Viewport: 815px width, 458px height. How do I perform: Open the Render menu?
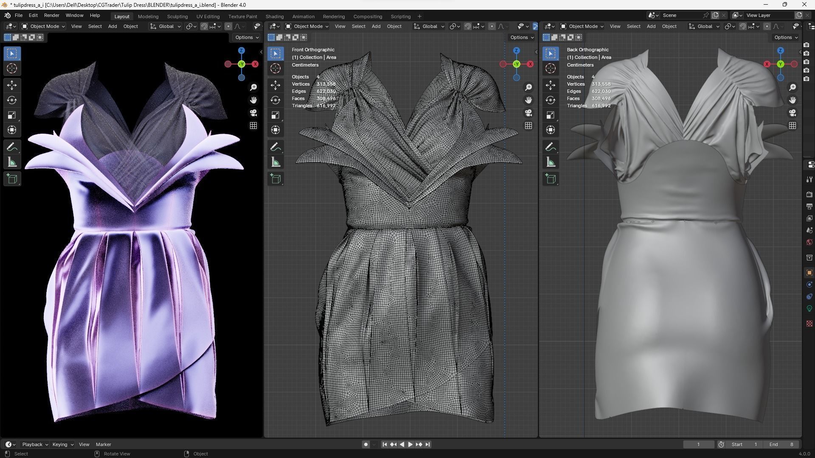[x=52, y=15]
